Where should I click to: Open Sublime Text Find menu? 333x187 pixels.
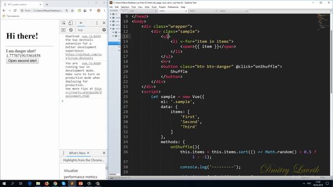click(134, 7)
